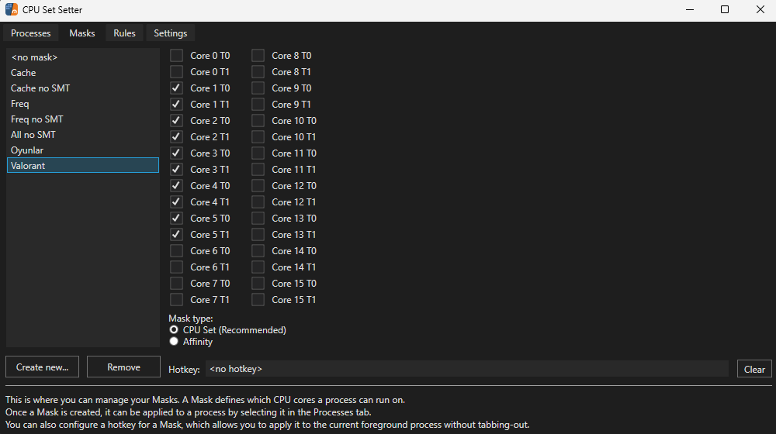The image size is (776, 434).
Task: Minimize the CPU Set Setter window
Action: (689, 10)
